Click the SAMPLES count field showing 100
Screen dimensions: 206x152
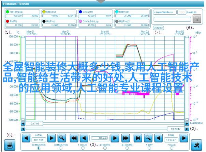182,12
